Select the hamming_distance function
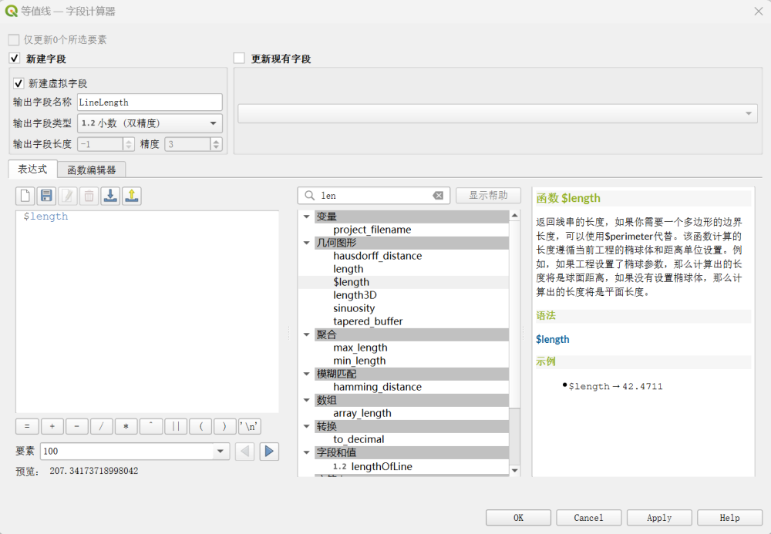Screen dimensions: 771x534 (377, 387)
